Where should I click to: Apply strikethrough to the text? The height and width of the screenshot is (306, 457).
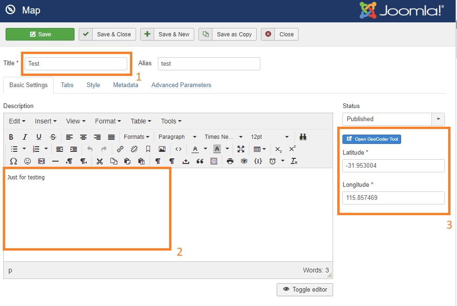point(53,136)
